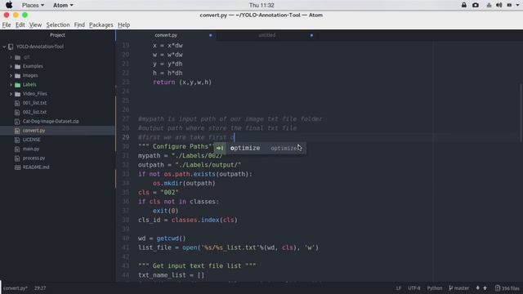Click the git pull down-arrow icon
The width and height of the screenshot is (523, 294).
click(477, 288)
